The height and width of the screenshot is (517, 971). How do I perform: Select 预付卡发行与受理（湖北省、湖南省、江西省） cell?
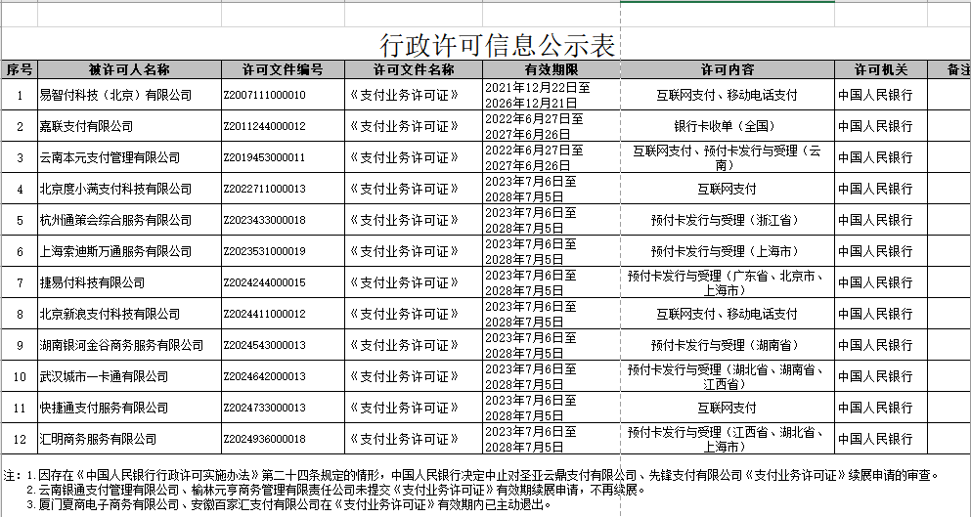(727, 376)
